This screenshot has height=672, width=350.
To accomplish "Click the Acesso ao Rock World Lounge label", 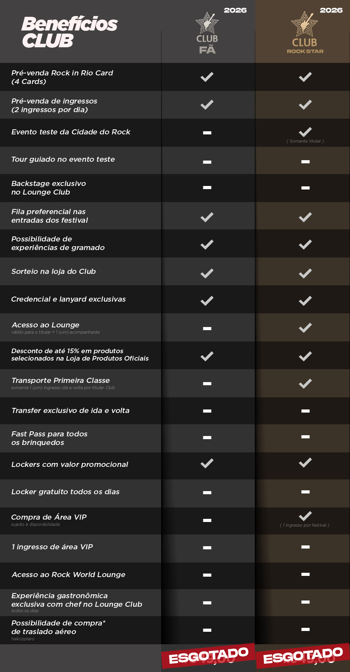I will coord(68,575).
